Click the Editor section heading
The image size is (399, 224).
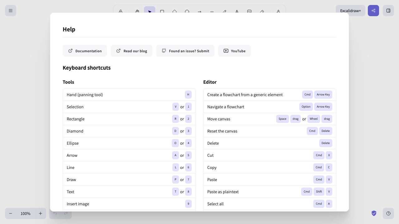click(210, 82)
